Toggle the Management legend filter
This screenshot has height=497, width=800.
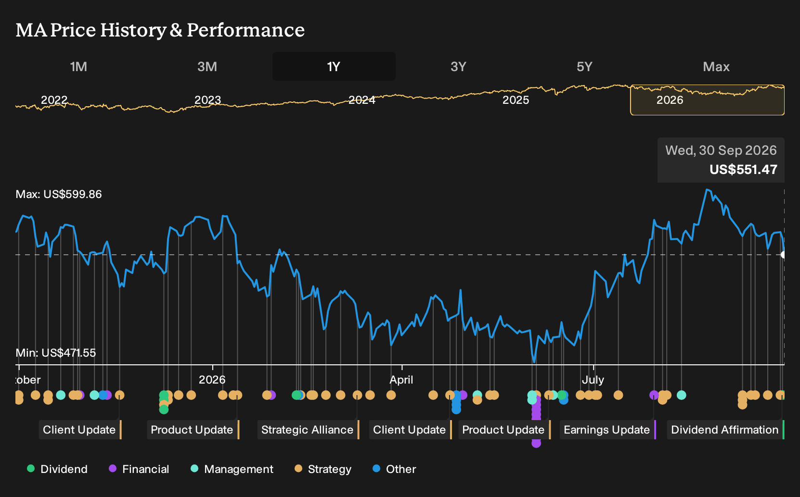click(x=232, y=469)
